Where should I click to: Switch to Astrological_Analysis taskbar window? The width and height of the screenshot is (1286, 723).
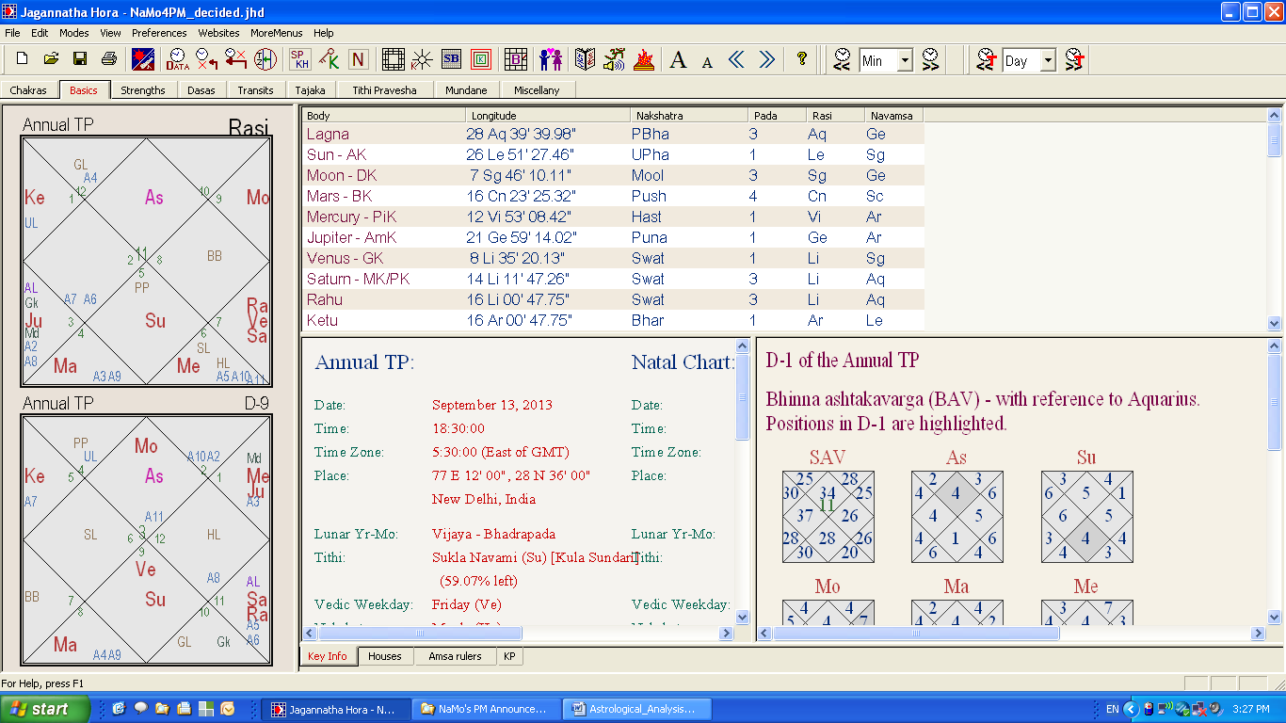tap(639, 709)
